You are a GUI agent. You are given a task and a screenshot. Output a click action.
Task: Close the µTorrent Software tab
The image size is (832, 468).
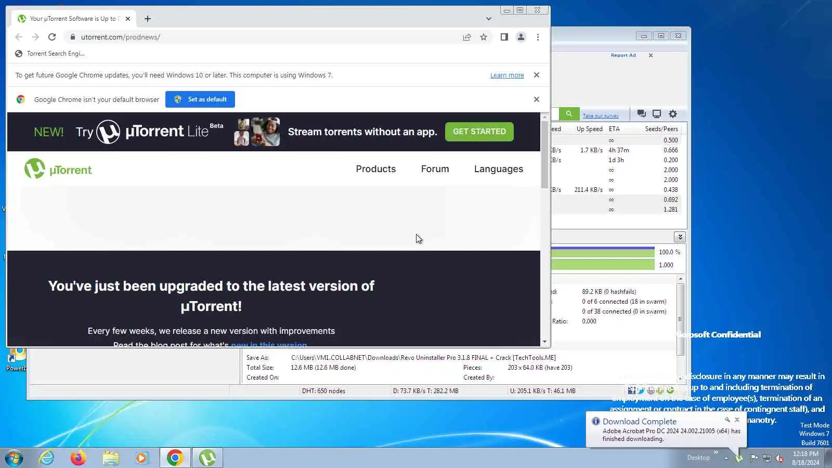(128, 19)
